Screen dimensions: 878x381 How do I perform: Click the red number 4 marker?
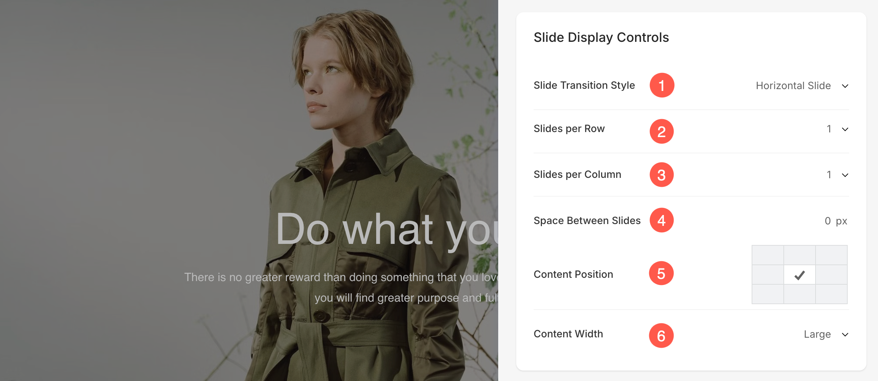[x=662, y=220]
